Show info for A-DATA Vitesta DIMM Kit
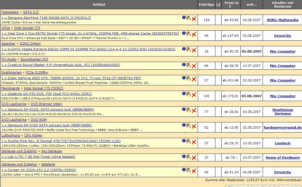The height and width of the screenshot is (187, 302). (x=184, y=49)
